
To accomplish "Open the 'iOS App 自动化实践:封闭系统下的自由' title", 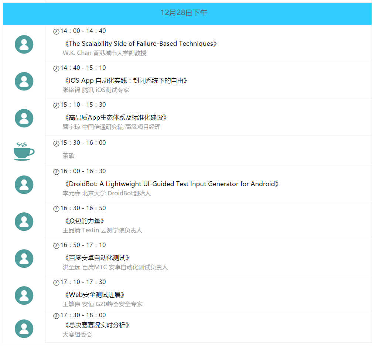I will (126, 80).
